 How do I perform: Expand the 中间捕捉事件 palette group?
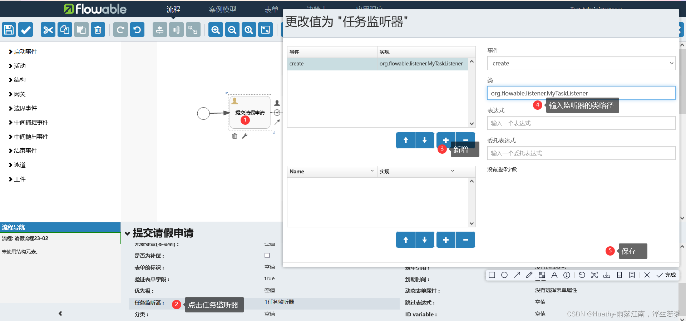click(29, 122)
